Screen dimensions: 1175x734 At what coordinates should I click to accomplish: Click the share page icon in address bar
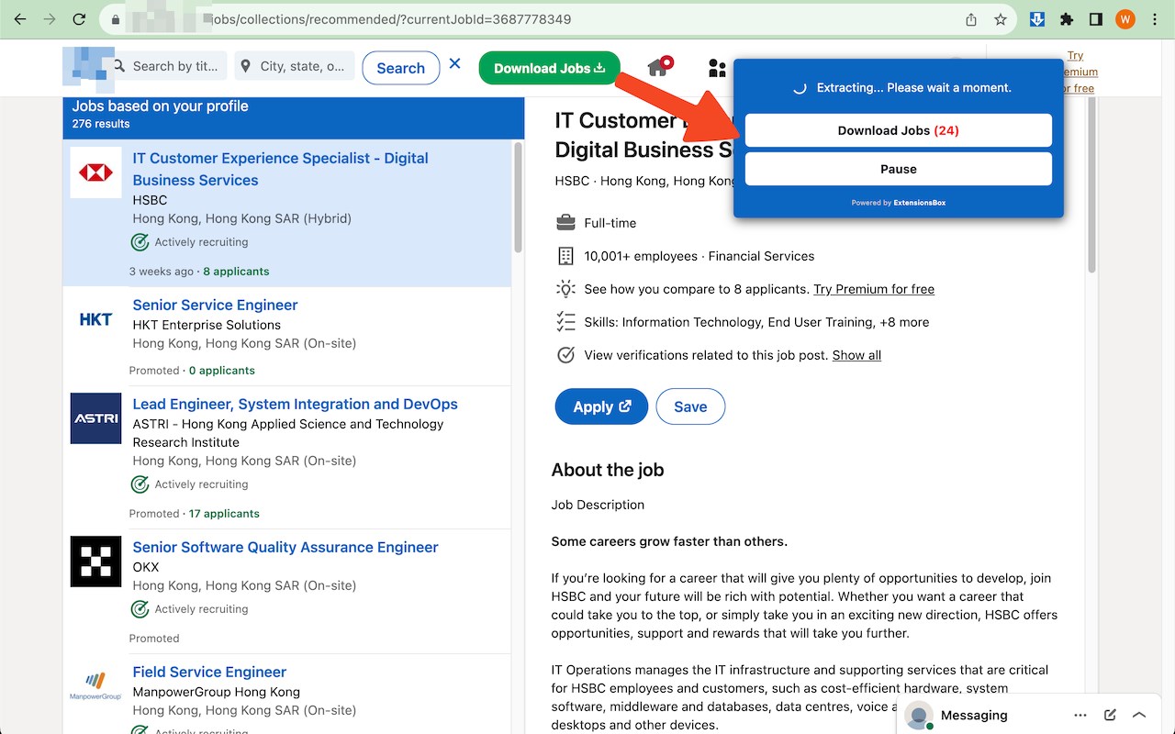coord(971,19)
